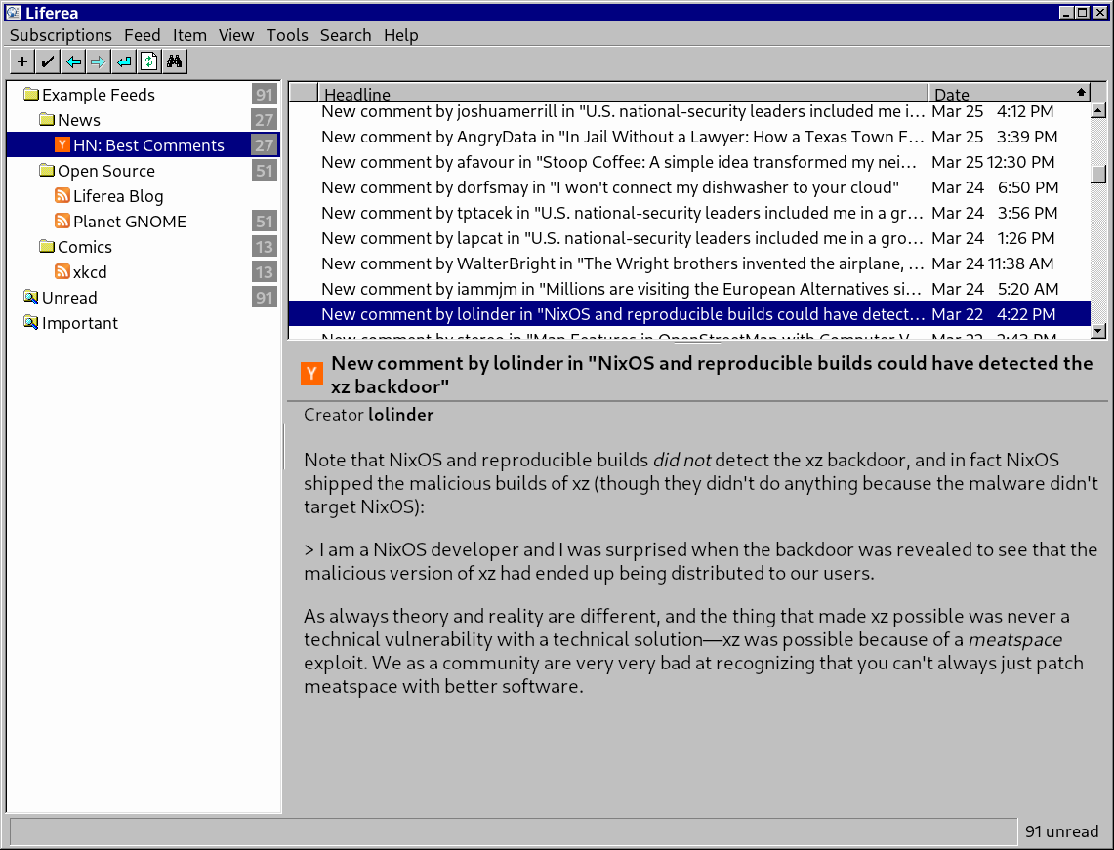
Task: Click the item list scroll down arrow
Action: pos(1098,331)
